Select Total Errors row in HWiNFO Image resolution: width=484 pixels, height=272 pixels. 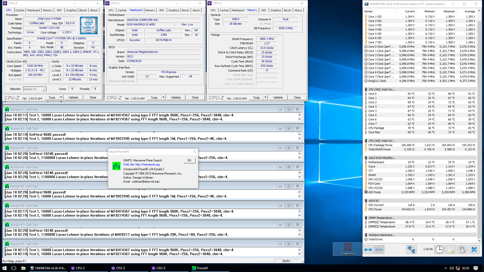click(420, 239)
